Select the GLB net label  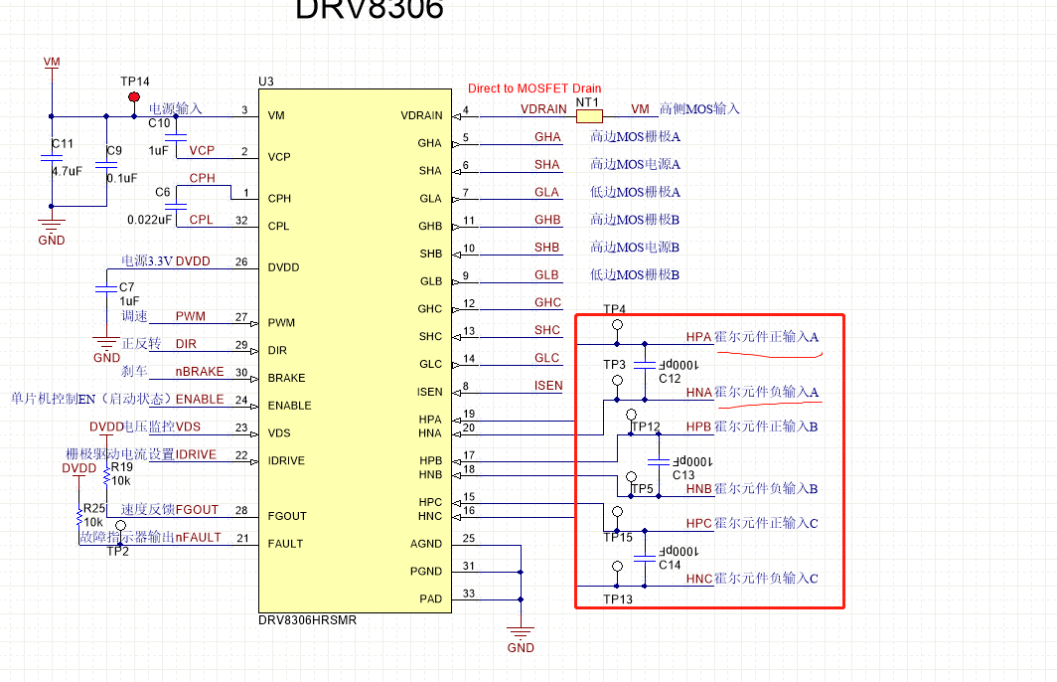click(x=546, y=275)
